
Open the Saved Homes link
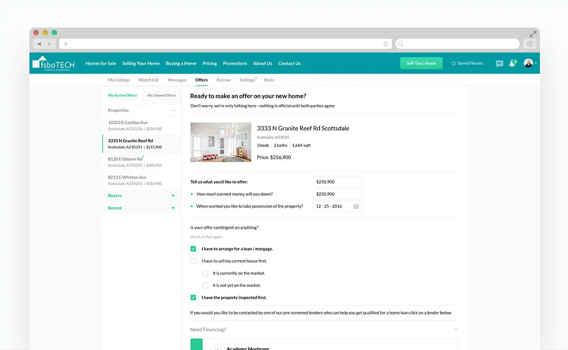pos(467,63)
